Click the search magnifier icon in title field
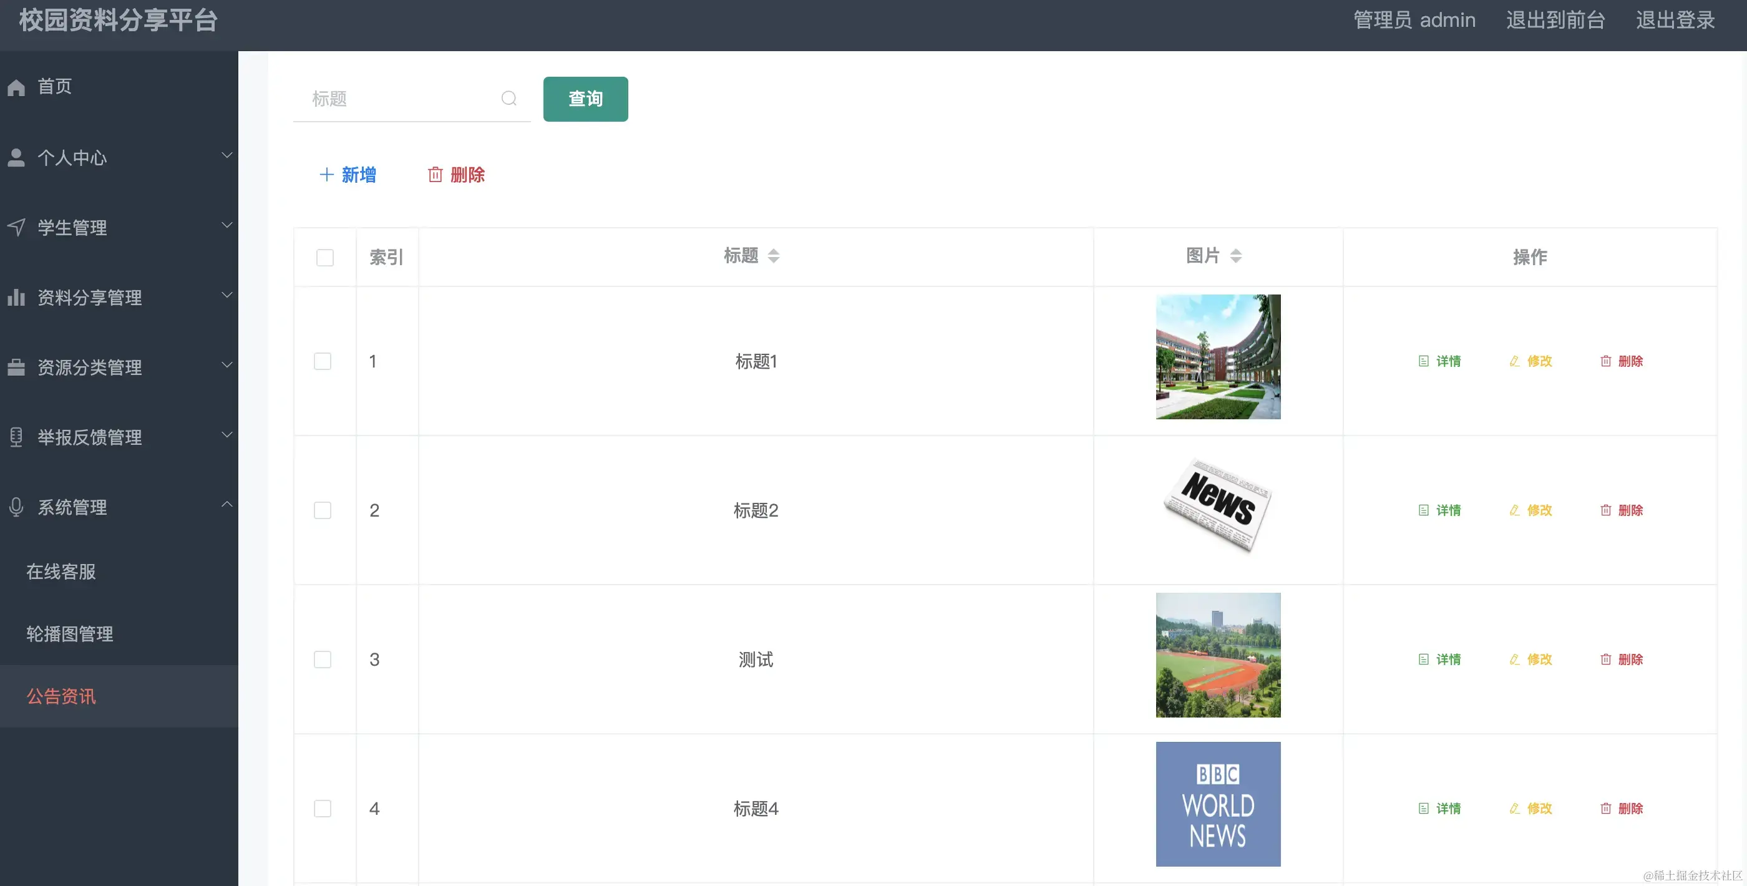 (x=509, y=99)
